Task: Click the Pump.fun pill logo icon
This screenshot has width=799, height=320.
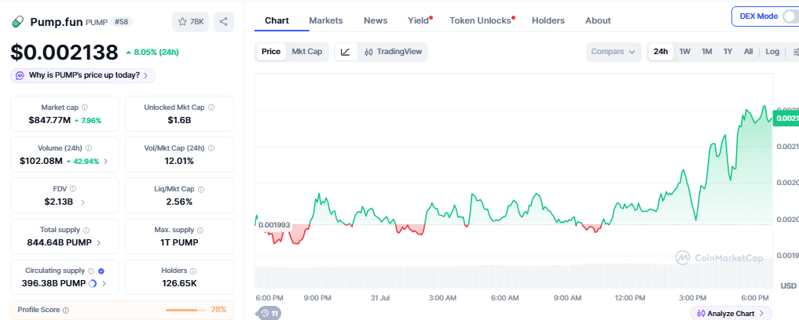Action: (17, 22)
